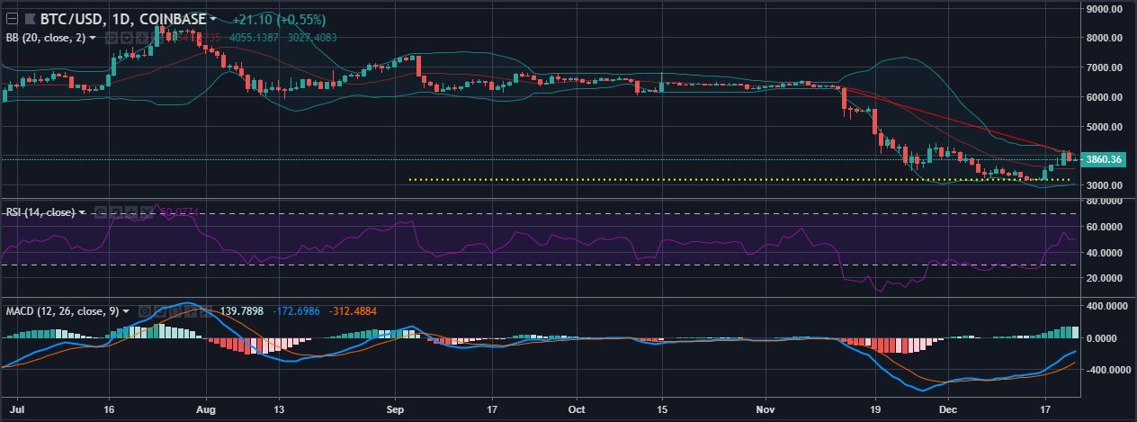Click MACD line value -172.6986
Screen dimensions: 1137x422
pos(296,311)
